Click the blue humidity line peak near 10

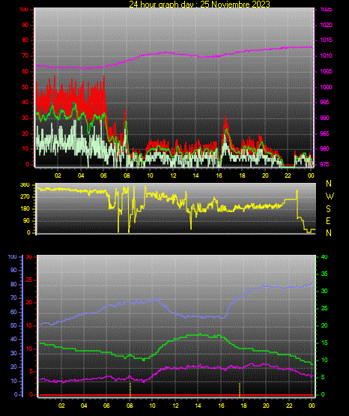[x=155, y=299]
